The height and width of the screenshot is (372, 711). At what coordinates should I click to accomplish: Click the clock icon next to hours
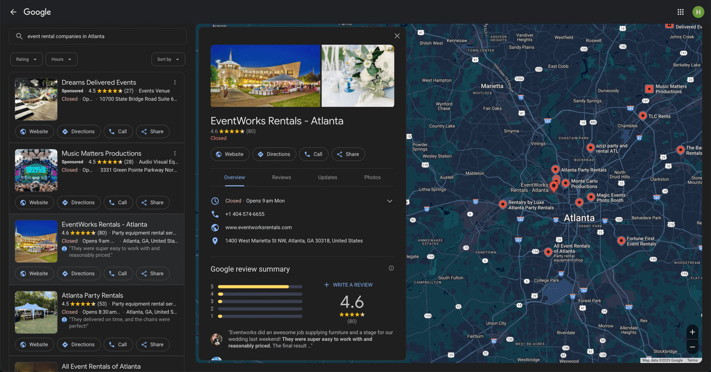pos(215,201)
